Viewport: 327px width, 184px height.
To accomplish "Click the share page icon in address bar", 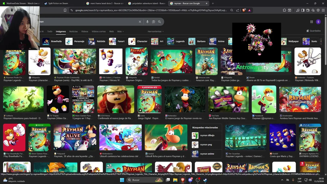I will pyautogui.click(x=238, y=10).
